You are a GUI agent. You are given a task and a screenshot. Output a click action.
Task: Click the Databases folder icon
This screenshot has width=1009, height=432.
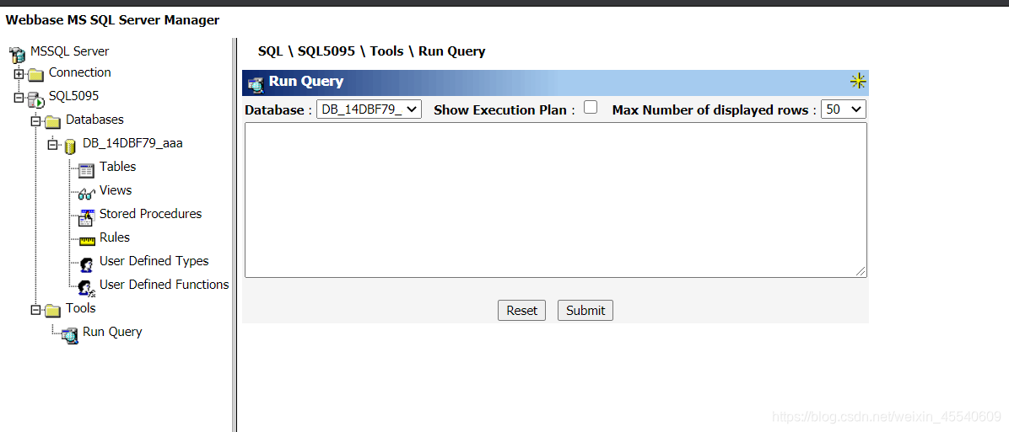[x=53, y=121]
